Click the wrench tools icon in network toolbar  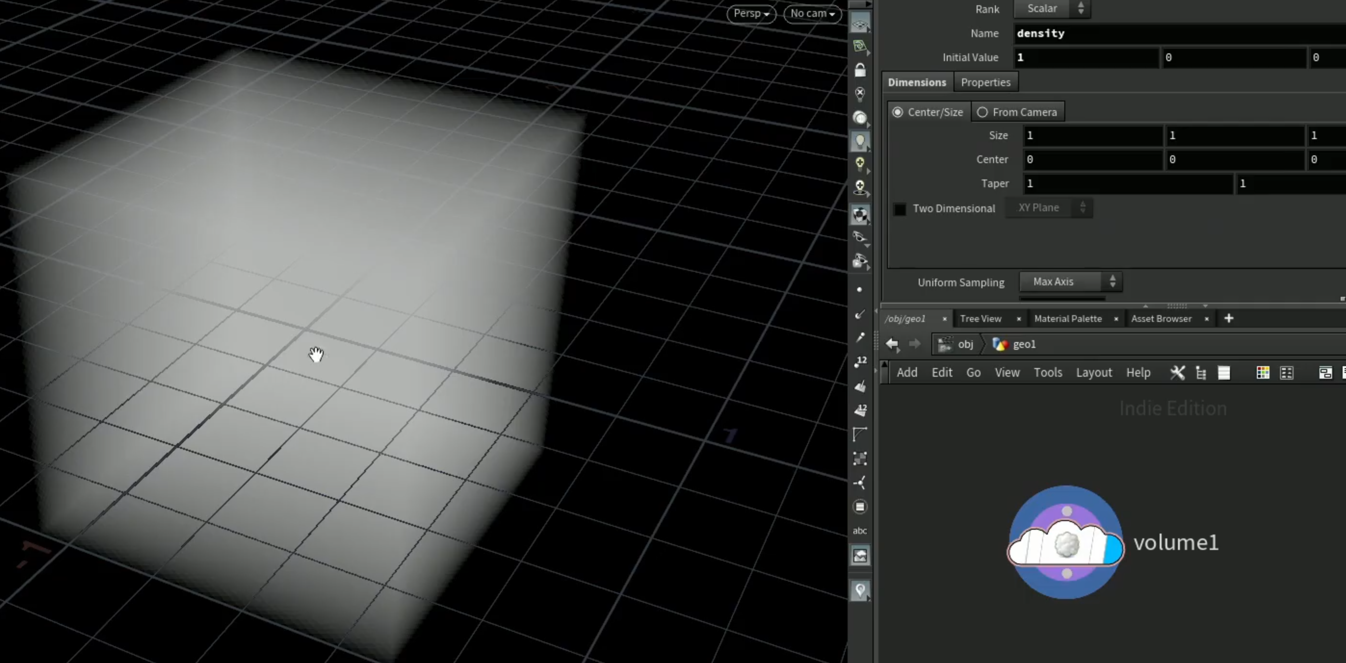(x=1177, y=372)
